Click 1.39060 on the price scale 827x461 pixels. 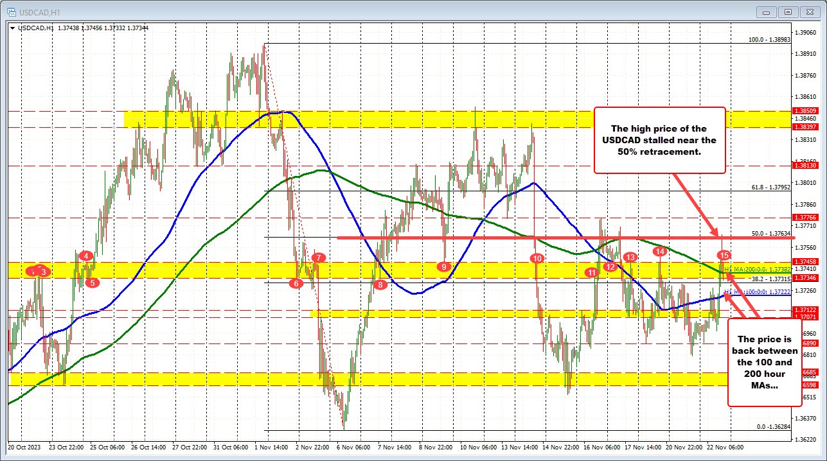(806, 32)
